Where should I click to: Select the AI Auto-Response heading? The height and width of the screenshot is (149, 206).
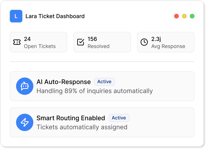click(x=64, y=82)
